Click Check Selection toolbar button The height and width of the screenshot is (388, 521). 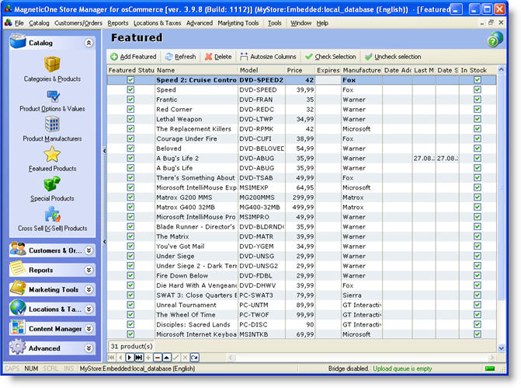[x=330, y=57]
